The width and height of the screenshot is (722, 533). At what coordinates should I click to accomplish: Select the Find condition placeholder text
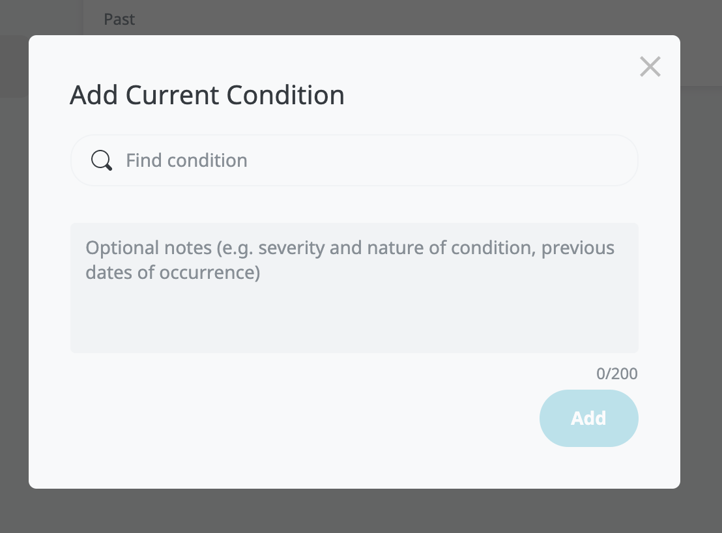point(186,161)
